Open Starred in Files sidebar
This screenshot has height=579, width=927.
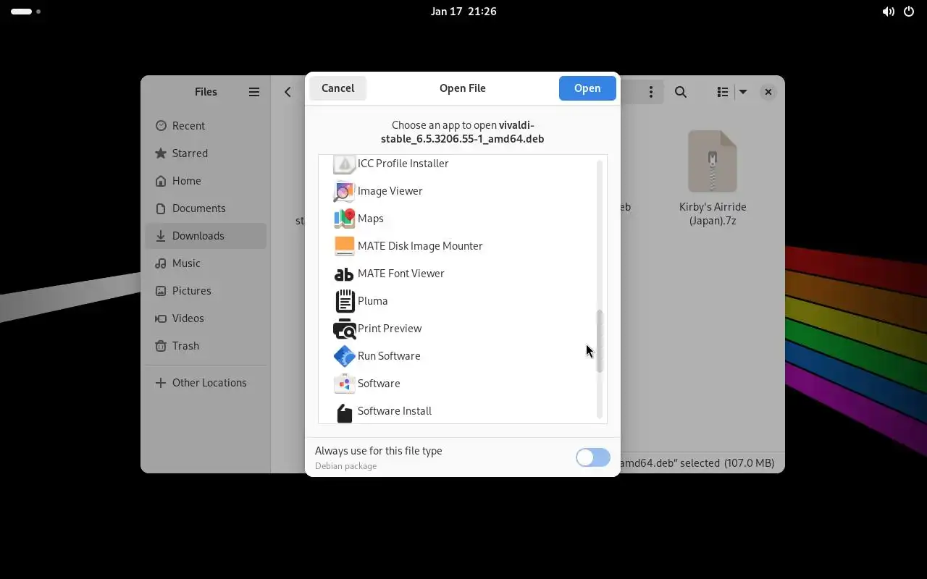pyautogui.click(x=206, y=153)
